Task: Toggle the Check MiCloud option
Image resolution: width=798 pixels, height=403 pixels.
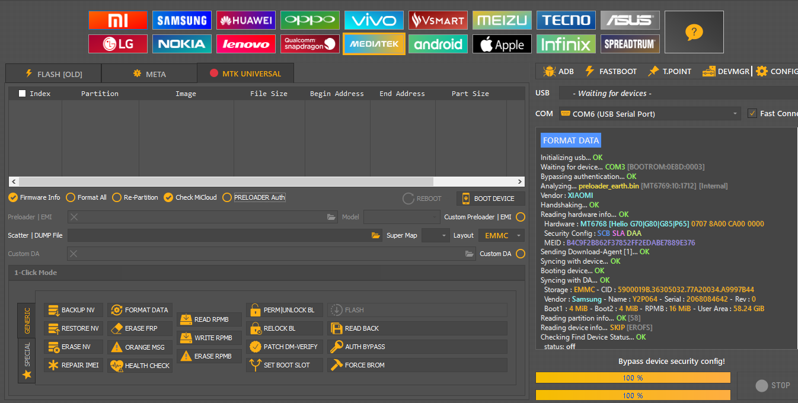Action: pos(169,197)
